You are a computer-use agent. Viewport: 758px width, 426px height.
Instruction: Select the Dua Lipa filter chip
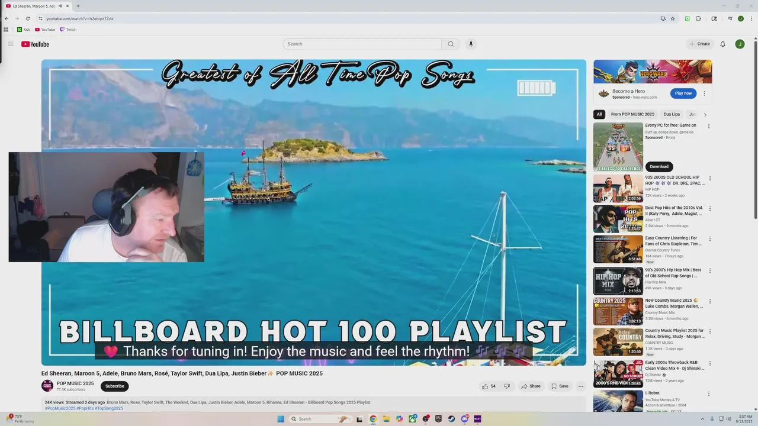click(672, 114)
